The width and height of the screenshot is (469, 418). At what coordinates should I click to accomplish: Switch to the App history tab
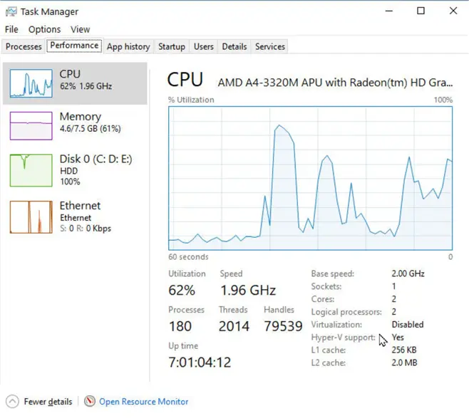pos(128,46)
